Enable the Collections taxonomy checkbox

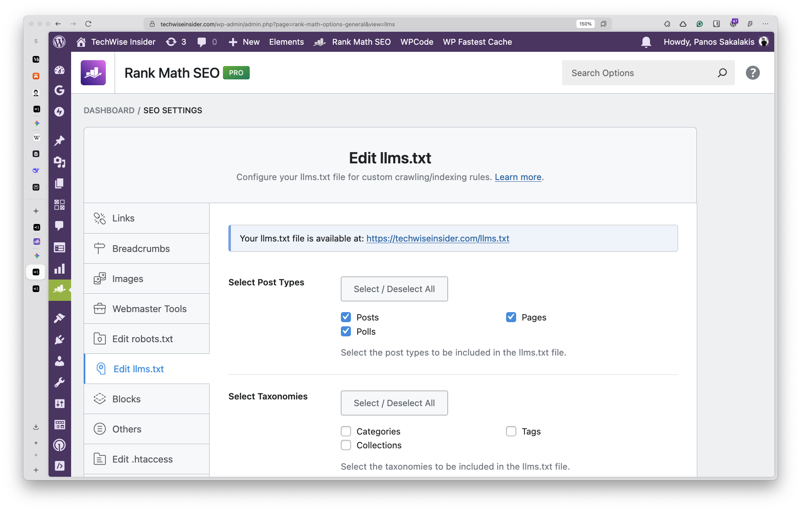(x=346, y=445)
